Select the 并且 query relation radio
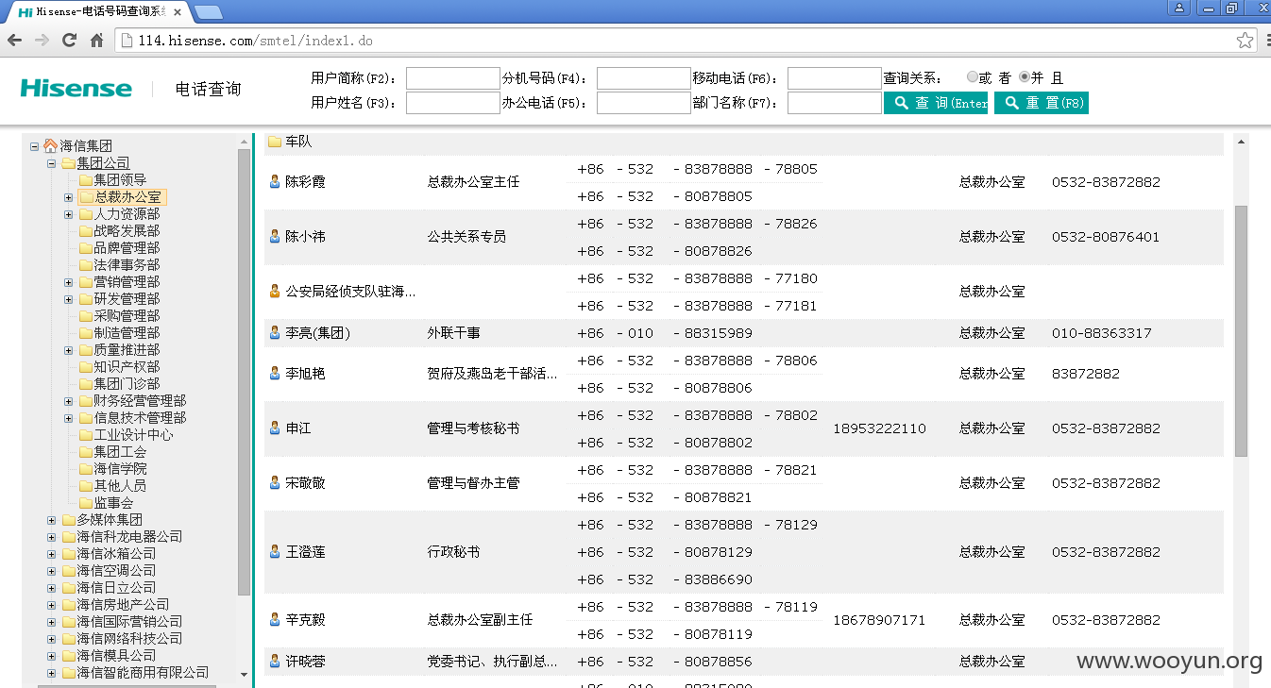This screenshot has height=688, width=1271. click(1025, 77)
